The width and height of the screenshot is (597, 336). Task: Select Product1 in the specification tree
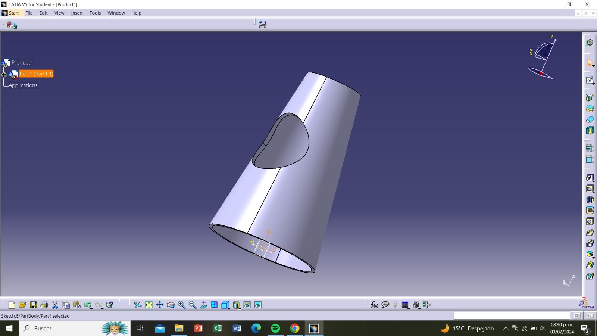click(22, 63)
